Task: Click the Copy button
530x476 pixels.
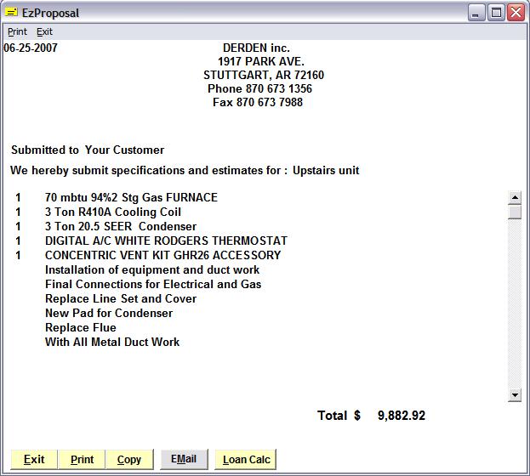Action: [x=129, y=460]
